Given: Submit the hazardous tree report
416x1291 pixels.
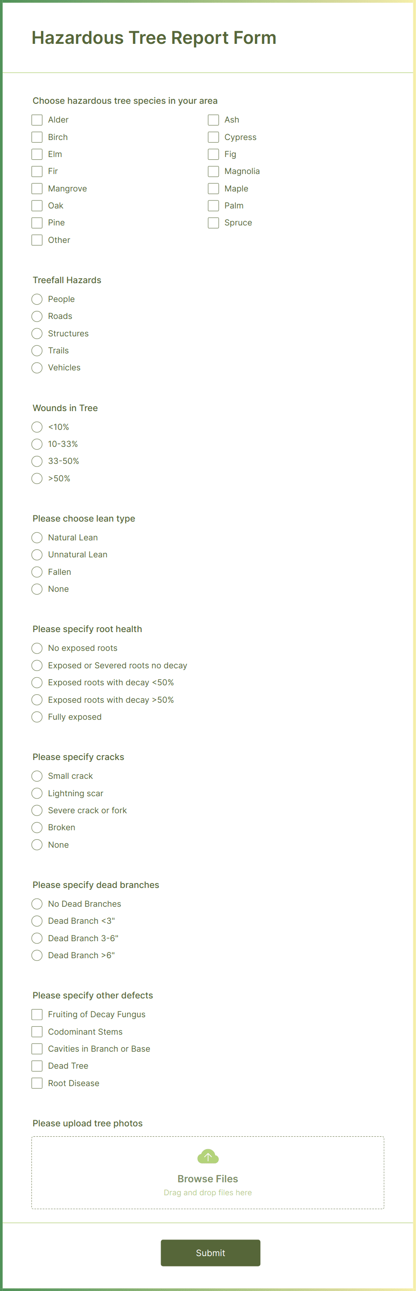Looking at the screenshot, I should [x=210, y=1253].
